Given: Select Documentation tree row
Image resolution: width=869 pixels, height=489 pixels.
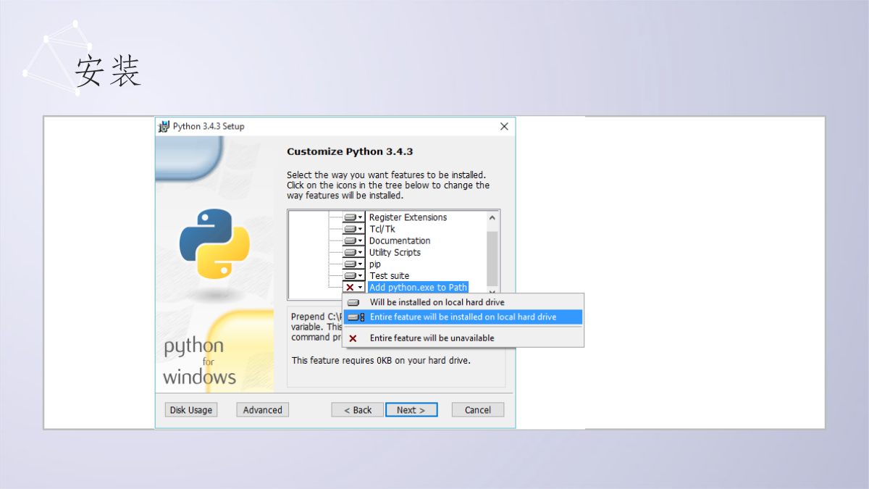Looking at the screenshot, I should point(400,241).
